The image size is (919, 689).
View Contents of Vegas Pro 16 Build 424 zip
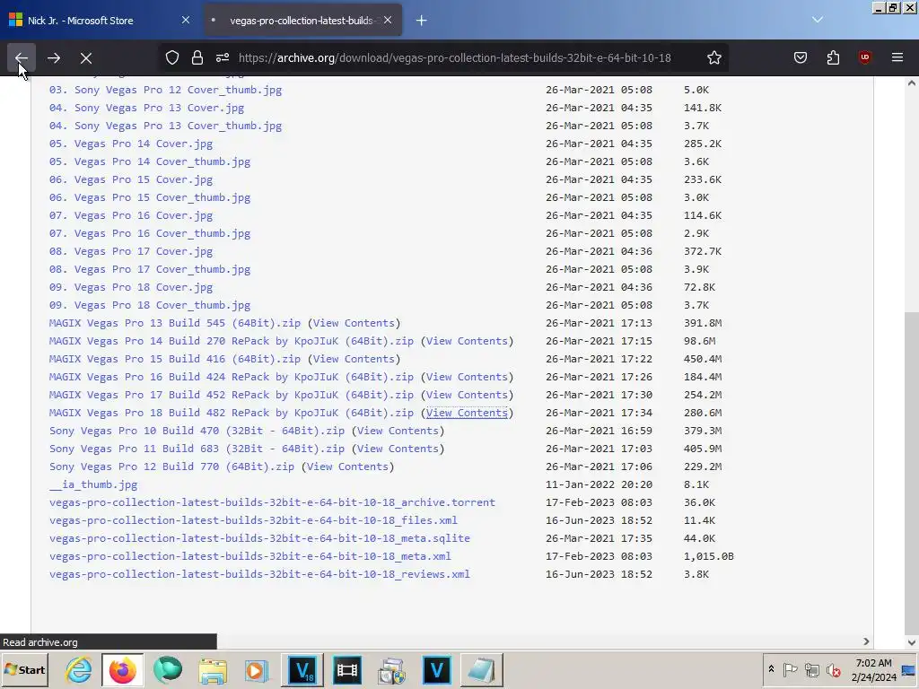[x=467, y=377]
